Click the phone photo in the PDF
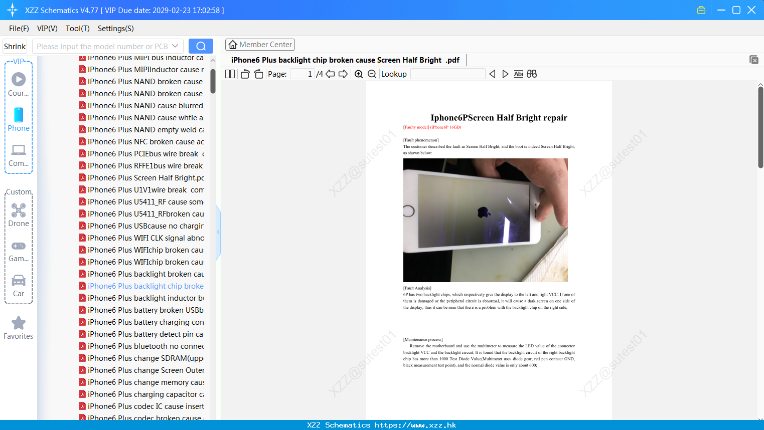 [x=486, y=221]
